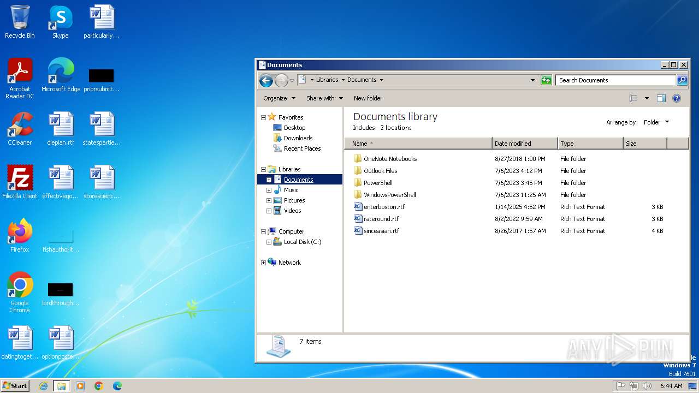The image size is (699, 393).
Task: Show the preview pane icon
Action: pos(661,98)
